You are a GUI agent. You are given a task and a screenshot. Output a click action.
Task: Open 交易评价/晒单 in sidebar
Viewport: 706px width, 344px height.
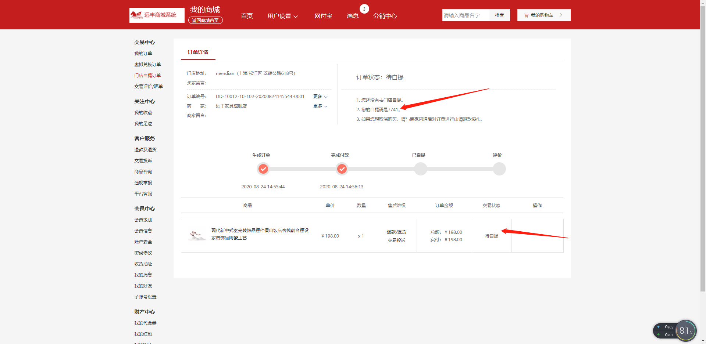click(x=149, y=87)
